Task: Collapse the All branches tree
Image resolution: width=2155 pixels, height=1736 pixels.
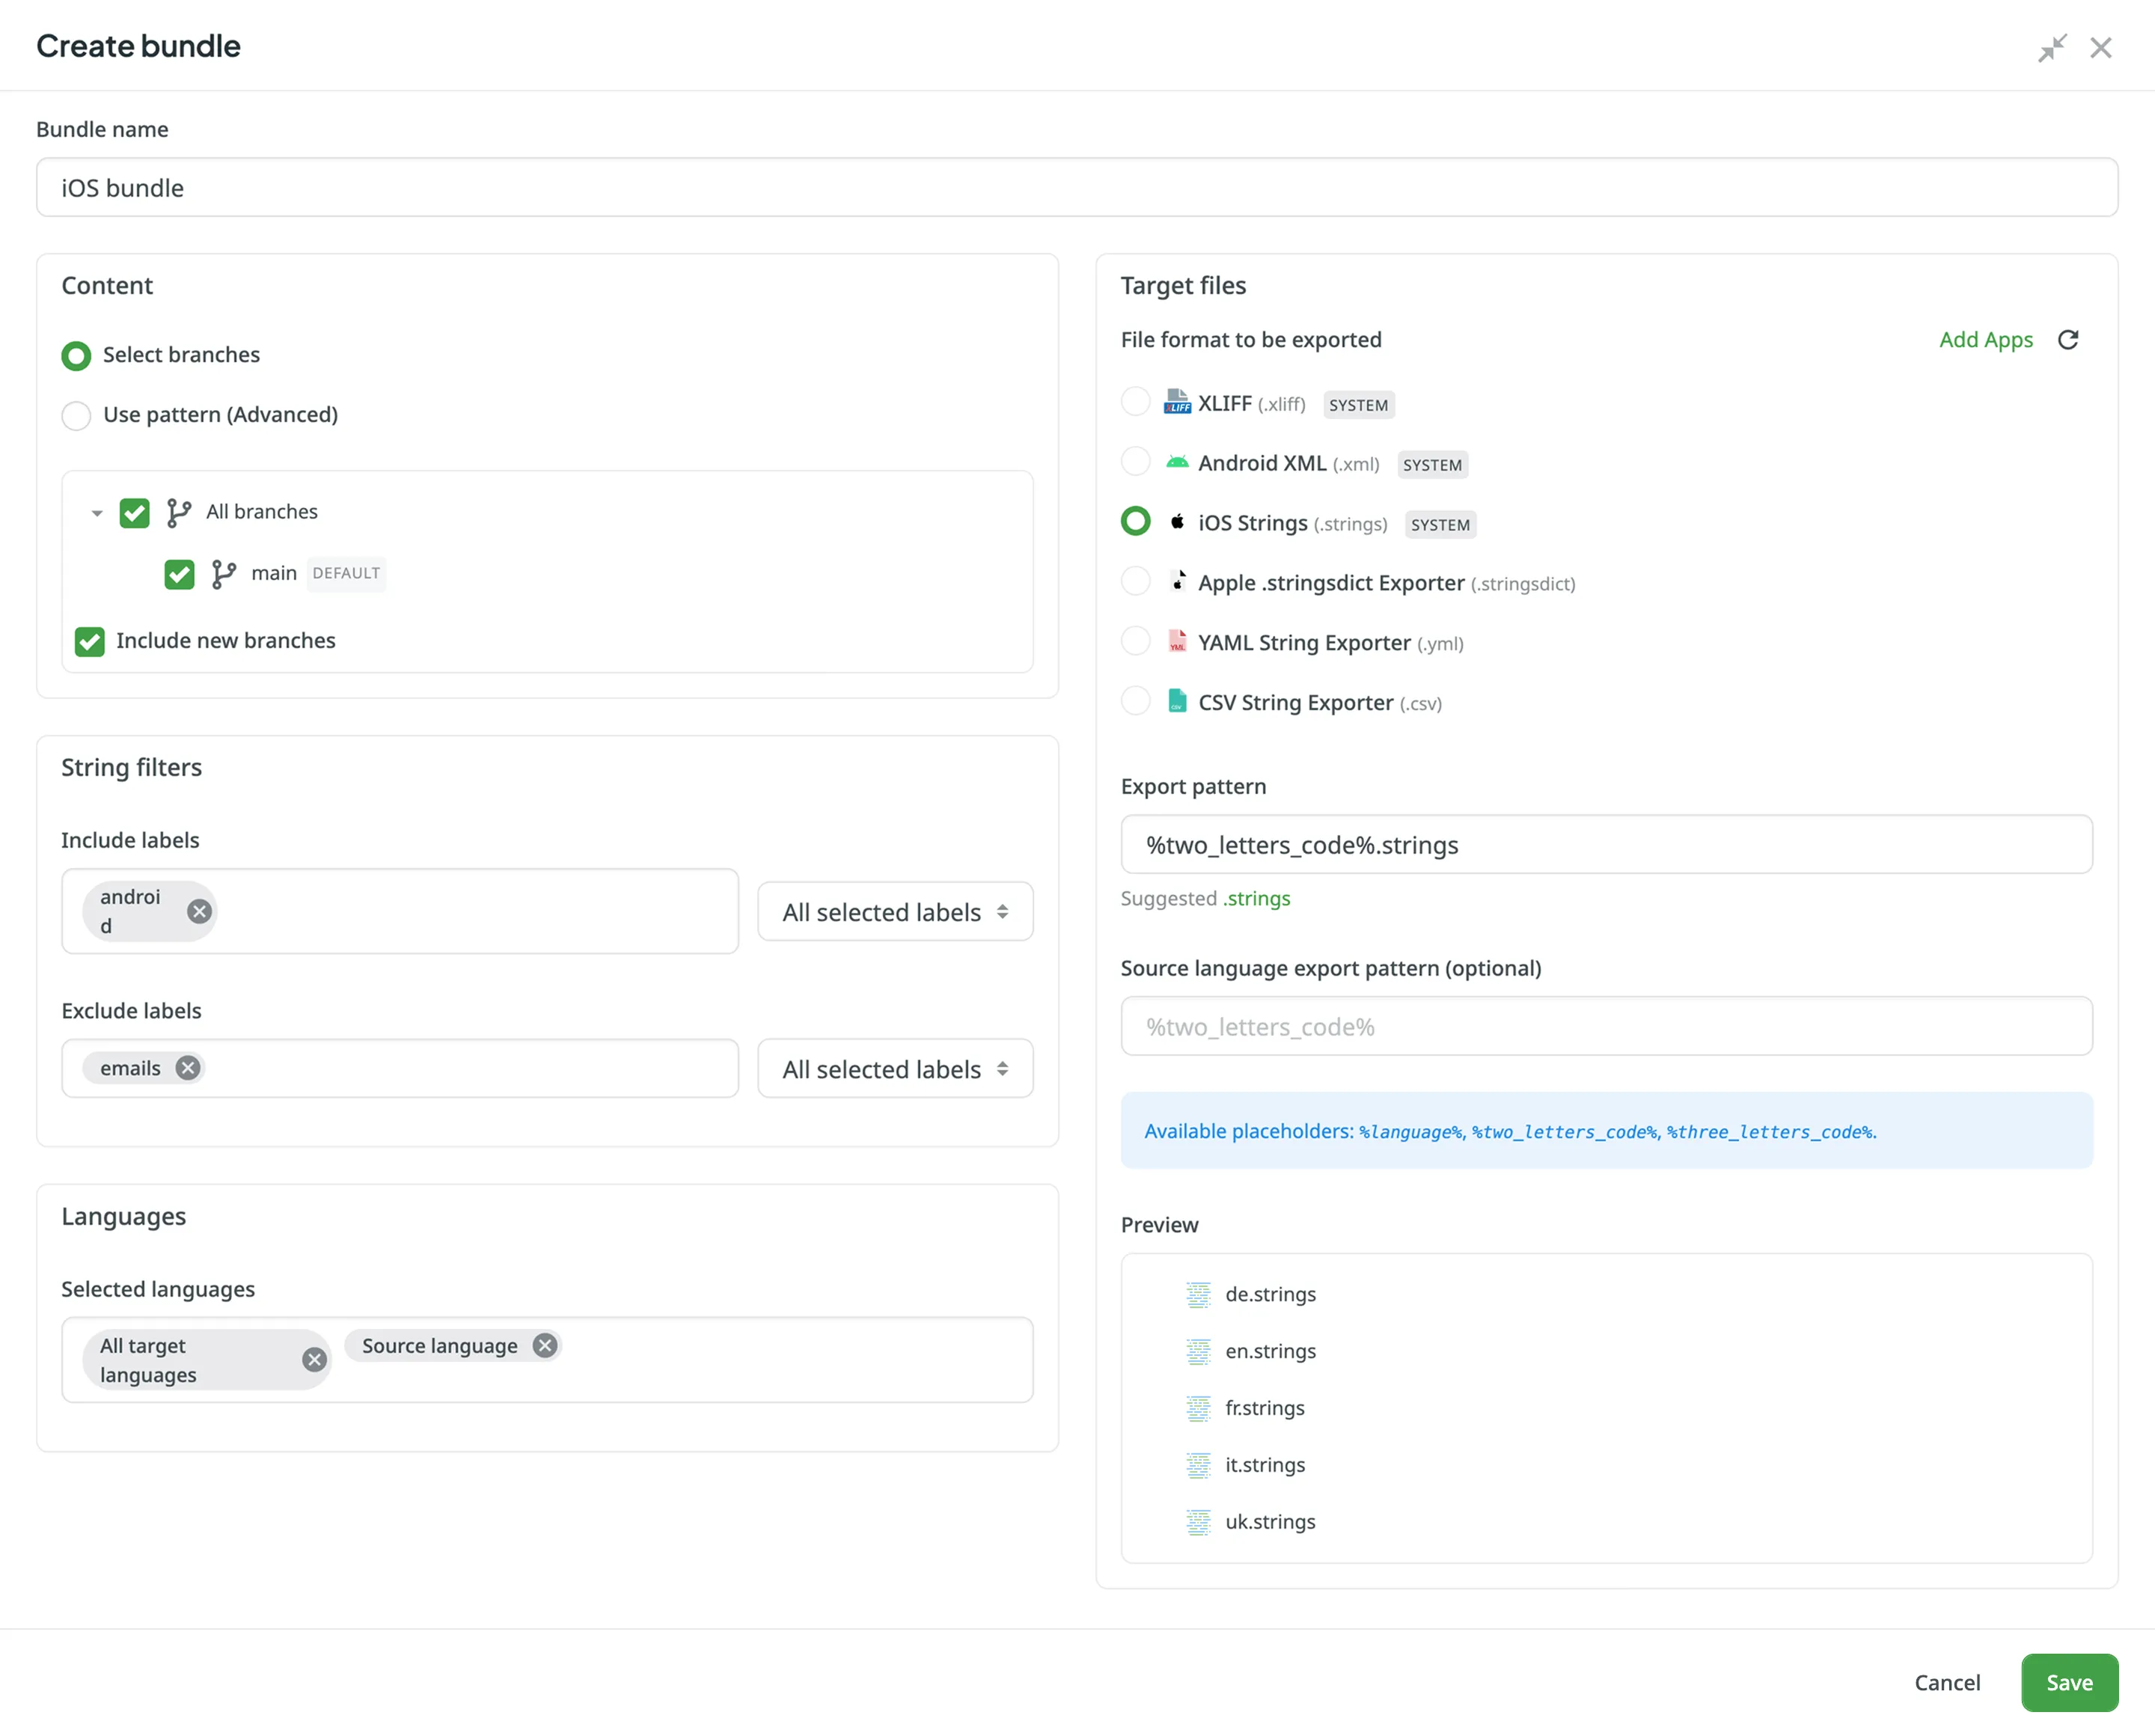Action: (x=97, y=513)
